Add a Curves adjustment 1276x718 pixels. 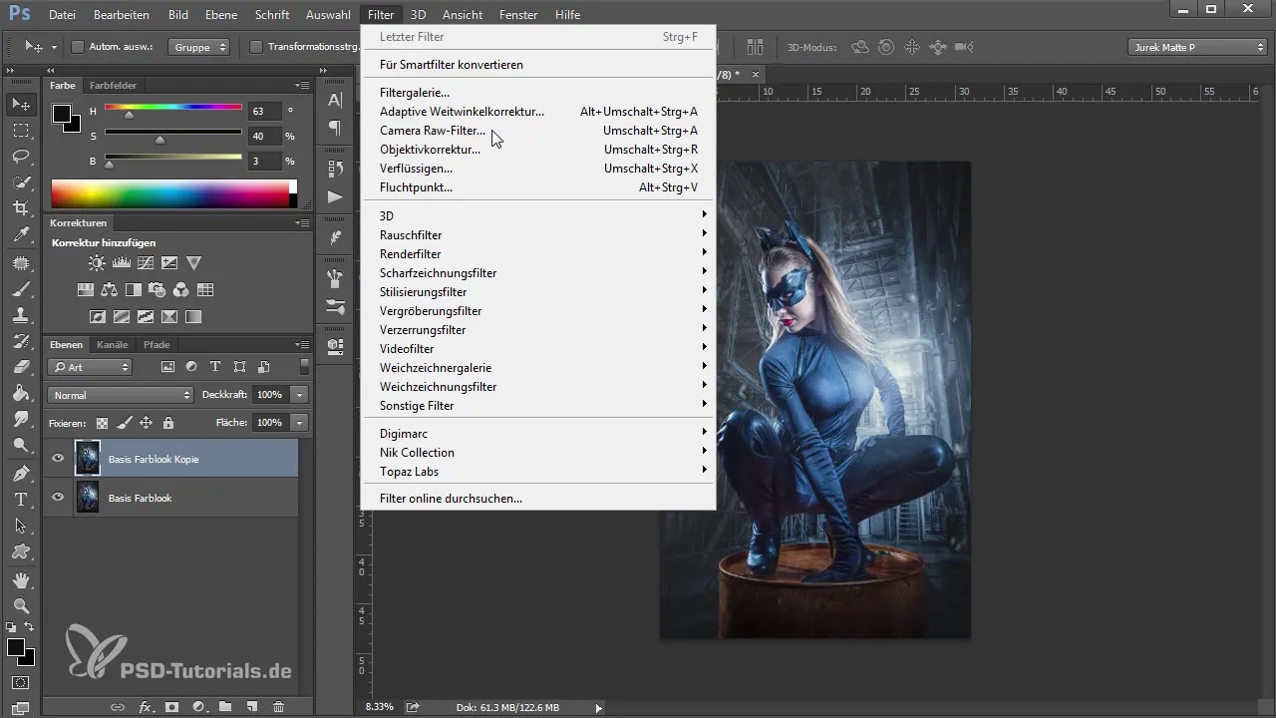click(145, 263)
